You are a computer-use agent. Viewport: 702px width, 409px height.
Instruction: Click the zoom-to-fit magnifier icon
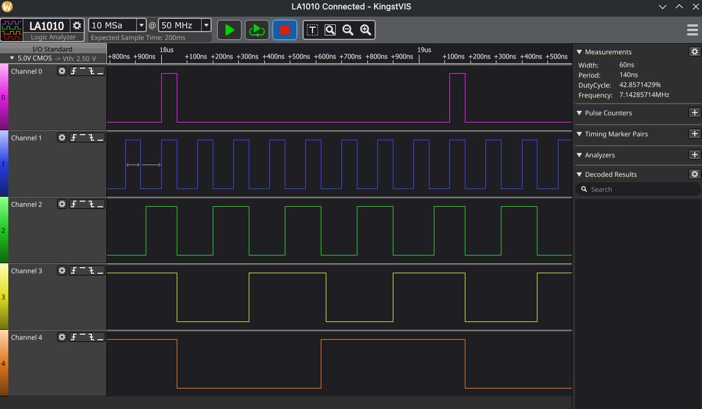(330, 30)
